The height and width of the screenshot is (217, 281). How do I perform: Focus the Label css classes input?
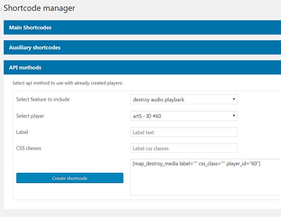[x=184, y=148]
